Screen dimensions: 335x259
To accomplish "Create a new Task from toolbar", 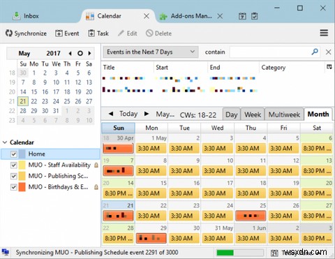I will pyautogui.click(x=98, y=34).
